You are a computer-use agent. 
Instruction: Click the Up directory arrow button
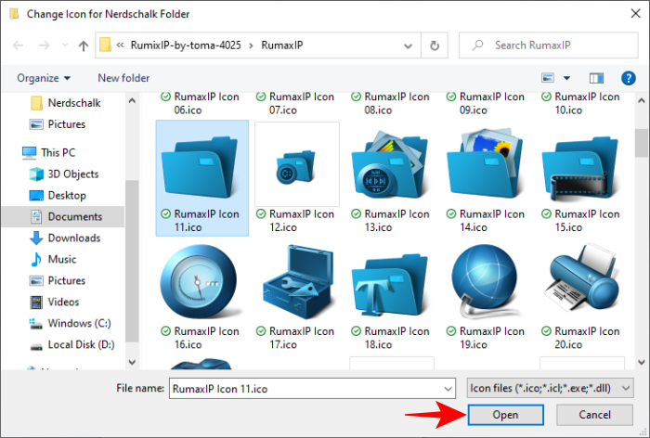[84, 45]
